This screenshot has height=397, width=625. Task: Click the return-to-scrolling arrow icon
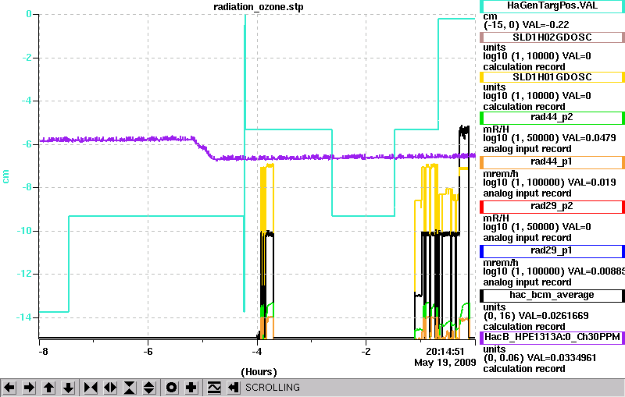234,388
